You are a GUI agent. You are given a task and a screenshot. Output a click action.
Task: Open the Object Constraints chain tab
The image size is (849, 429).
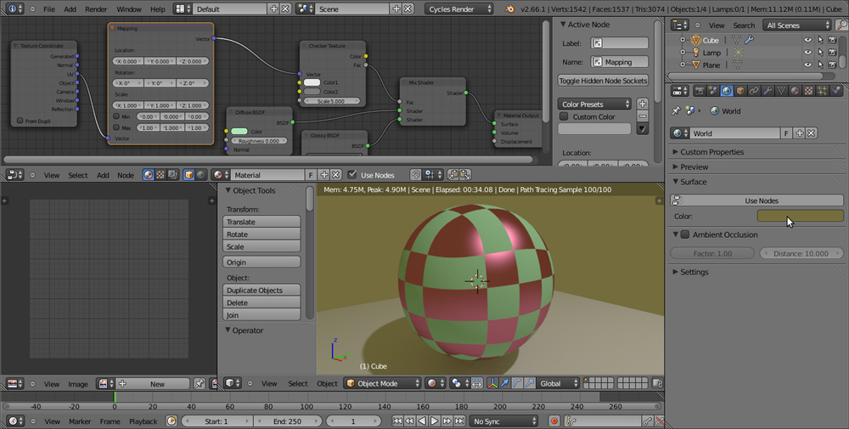pos(753,91)
